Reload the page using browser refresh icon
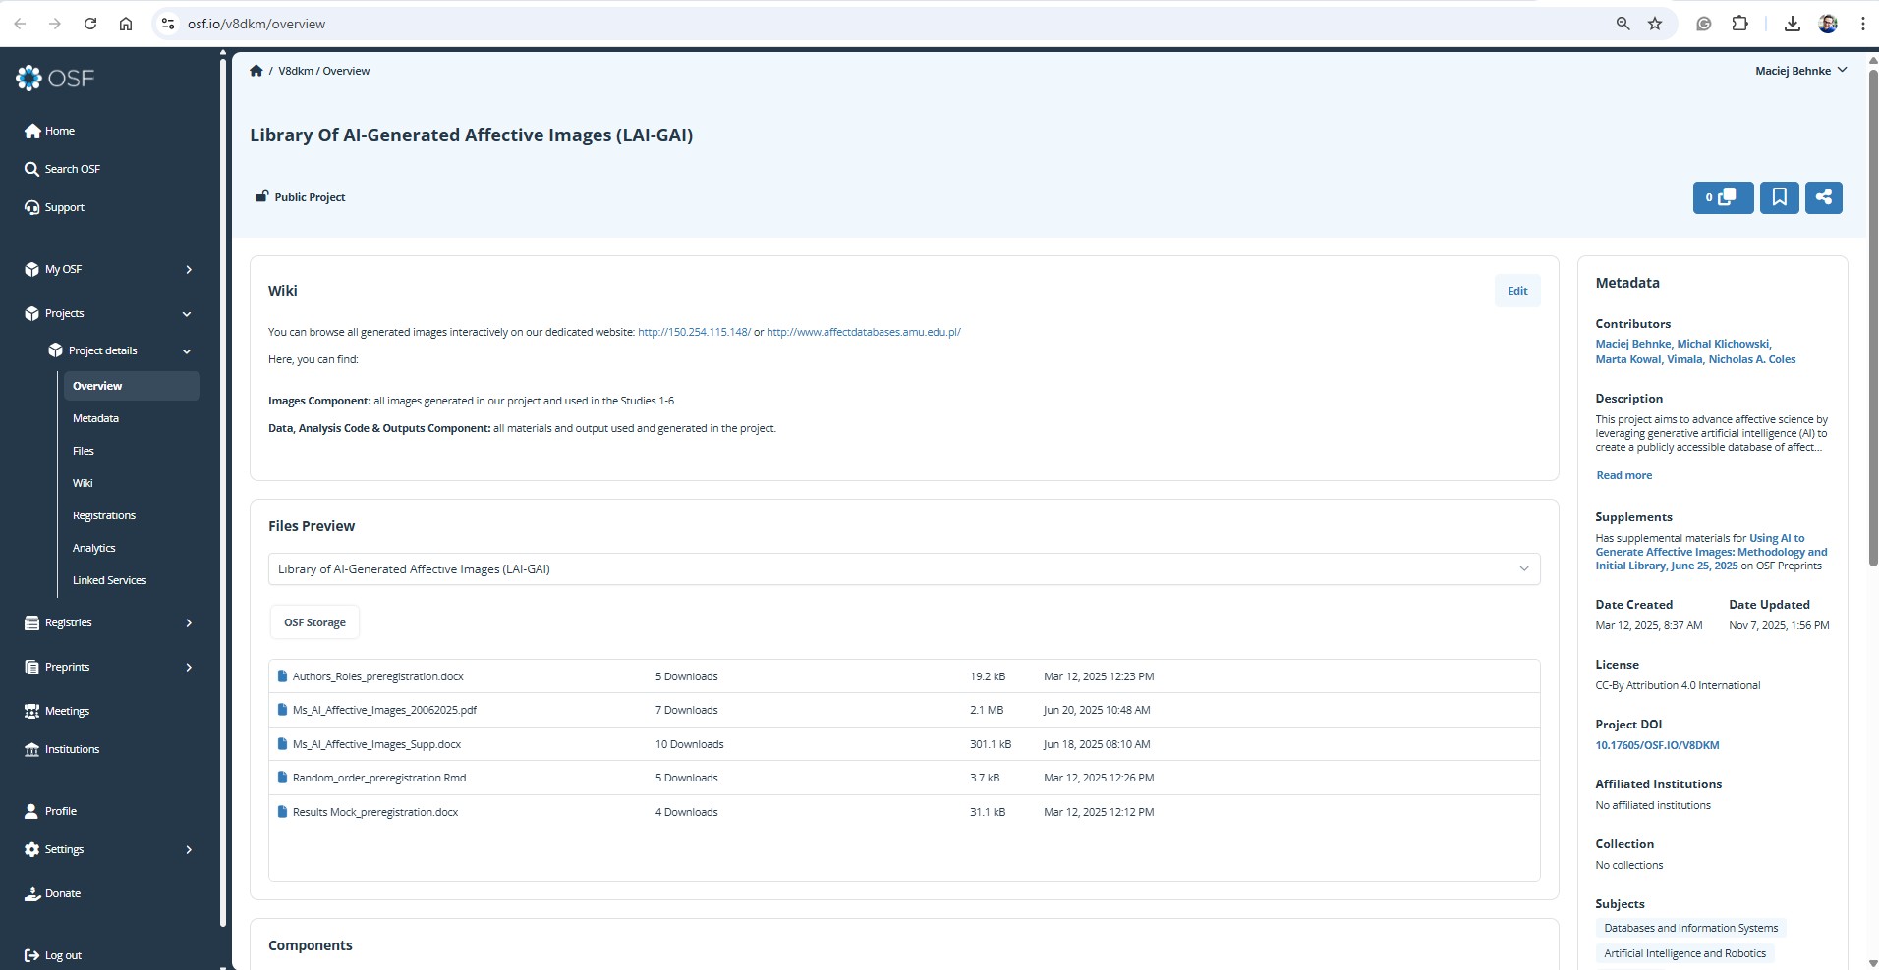This screenshot has height=970, width=1879. (90, 24)
